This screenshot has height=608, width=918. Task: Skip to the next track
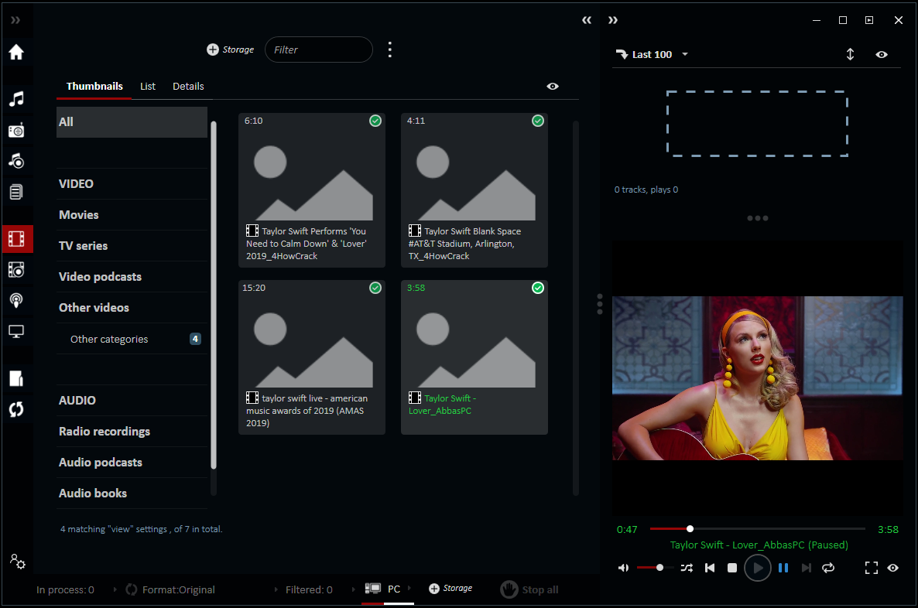[807, 568]
